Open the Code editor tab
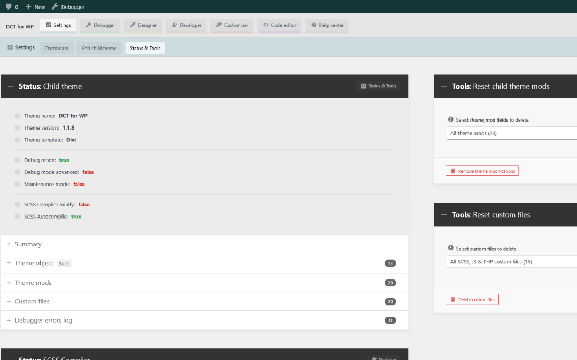This screenshot has width=577, height=360. (279, 26)
